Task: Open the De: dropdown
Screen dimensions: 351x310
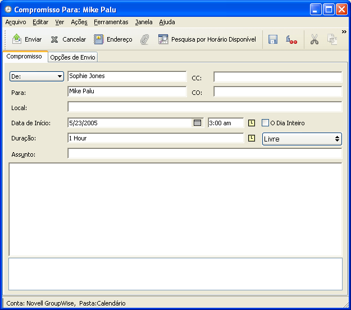Action: coord(37,76)
